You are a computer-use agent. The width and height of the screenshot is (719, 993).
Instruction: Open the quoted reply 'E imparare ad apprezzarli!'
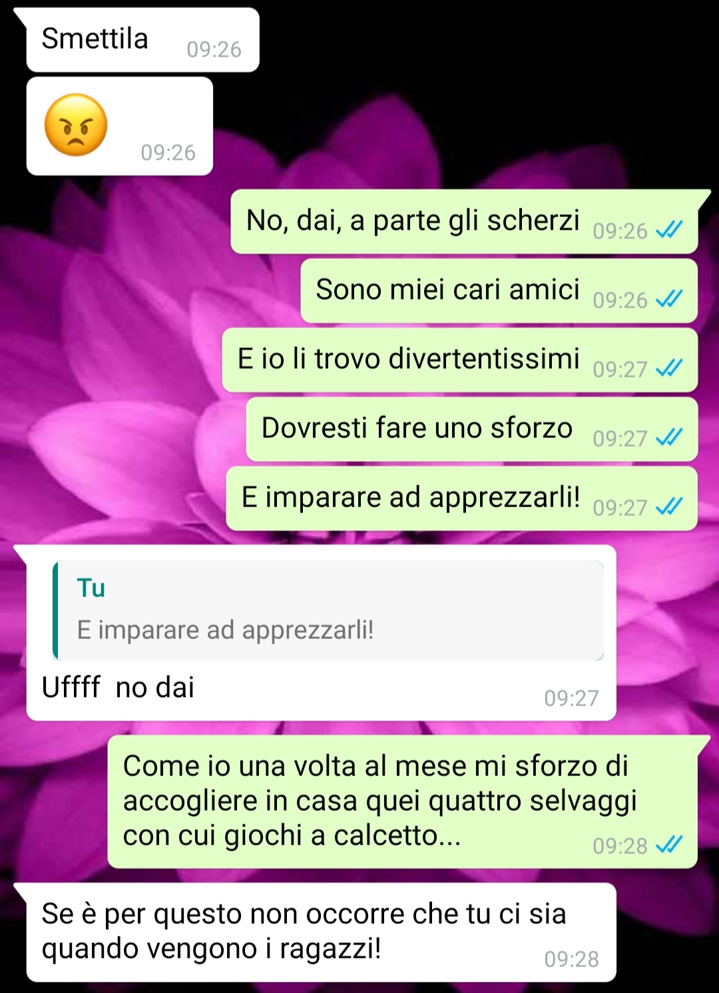(328, 610)
